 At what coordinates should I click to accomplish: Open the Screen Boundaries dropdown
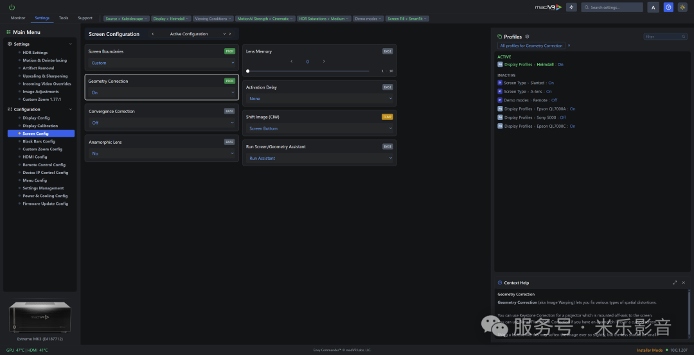162,63
